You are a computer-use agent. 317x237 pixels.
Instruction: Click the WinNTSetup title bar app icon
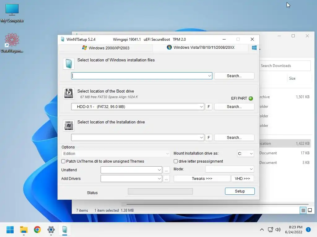click(x=63, y=39)
